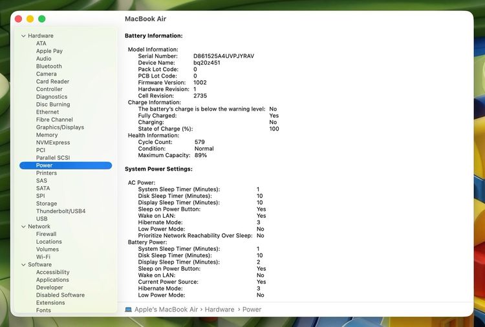Select Ethernet in sidebar

[x=47, y=112]
